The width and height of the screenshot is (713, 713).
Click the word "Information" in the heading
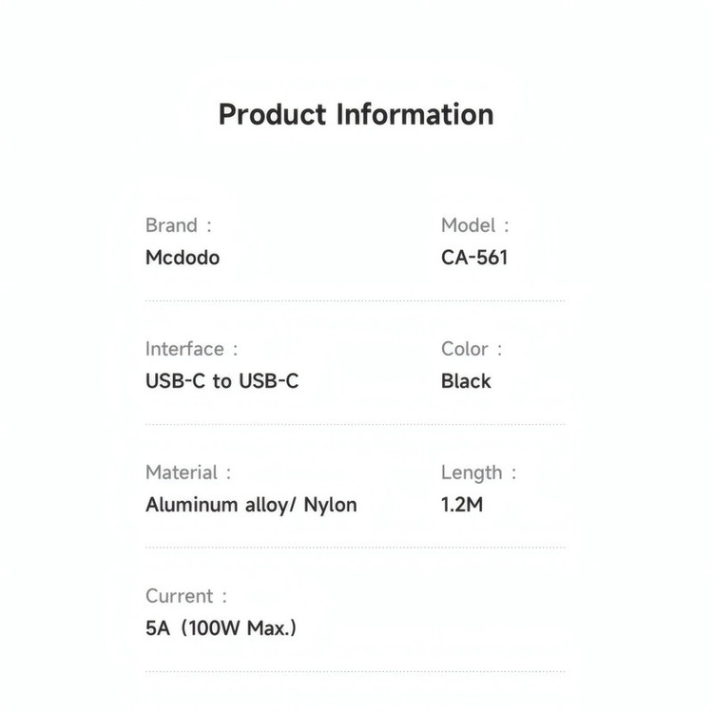(415, 114)
